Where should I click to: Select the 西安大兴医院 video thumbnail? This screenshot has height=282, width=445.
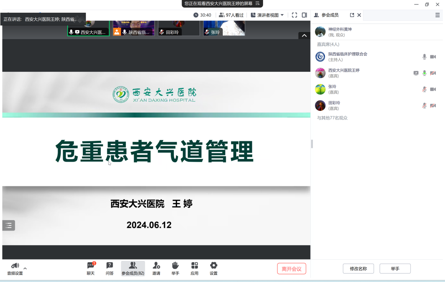coord(89,28)
